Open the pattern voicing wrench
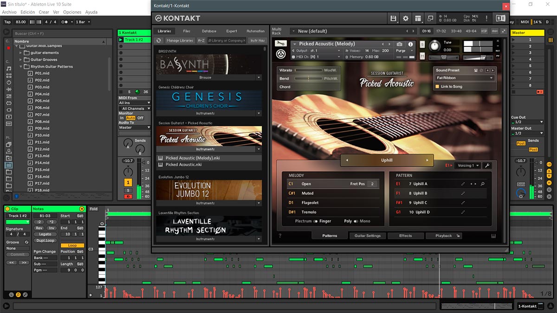This screenshot has height=313, width=557. (487, 165)
